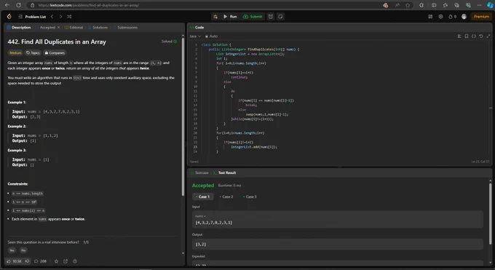Go to the next problem arrow
This screenshot has height=270, width=495.
tap(60, 17)
